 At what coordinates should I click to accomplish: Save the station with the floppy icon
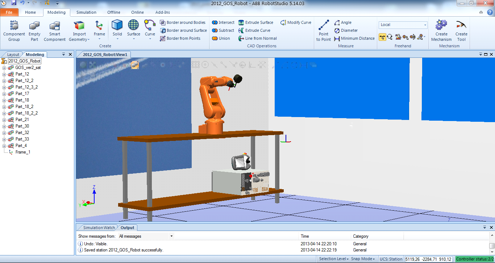[x=14, y=3]
